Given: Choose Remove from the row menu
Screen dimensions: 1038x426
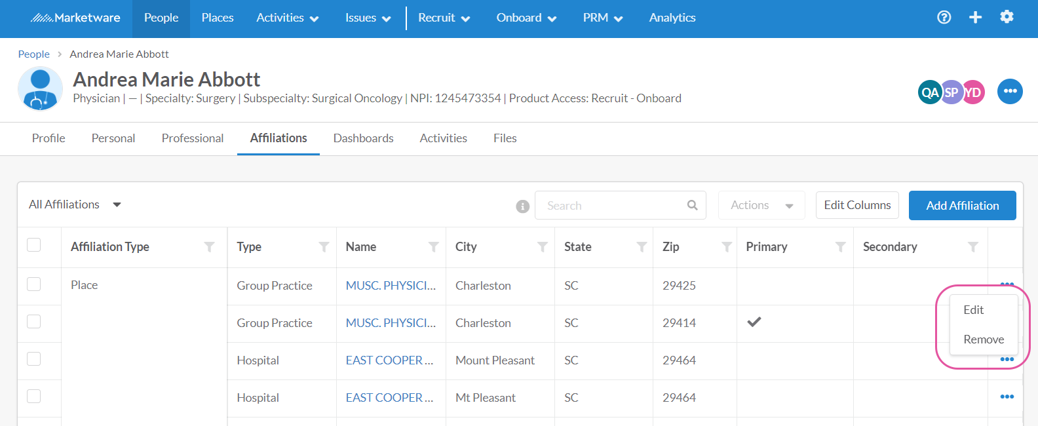Looking at the screenshot, I should [984, 339].
